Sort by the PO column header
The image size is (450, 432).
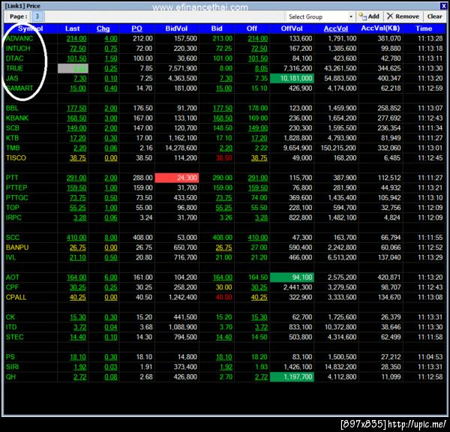tap(137, 28)
